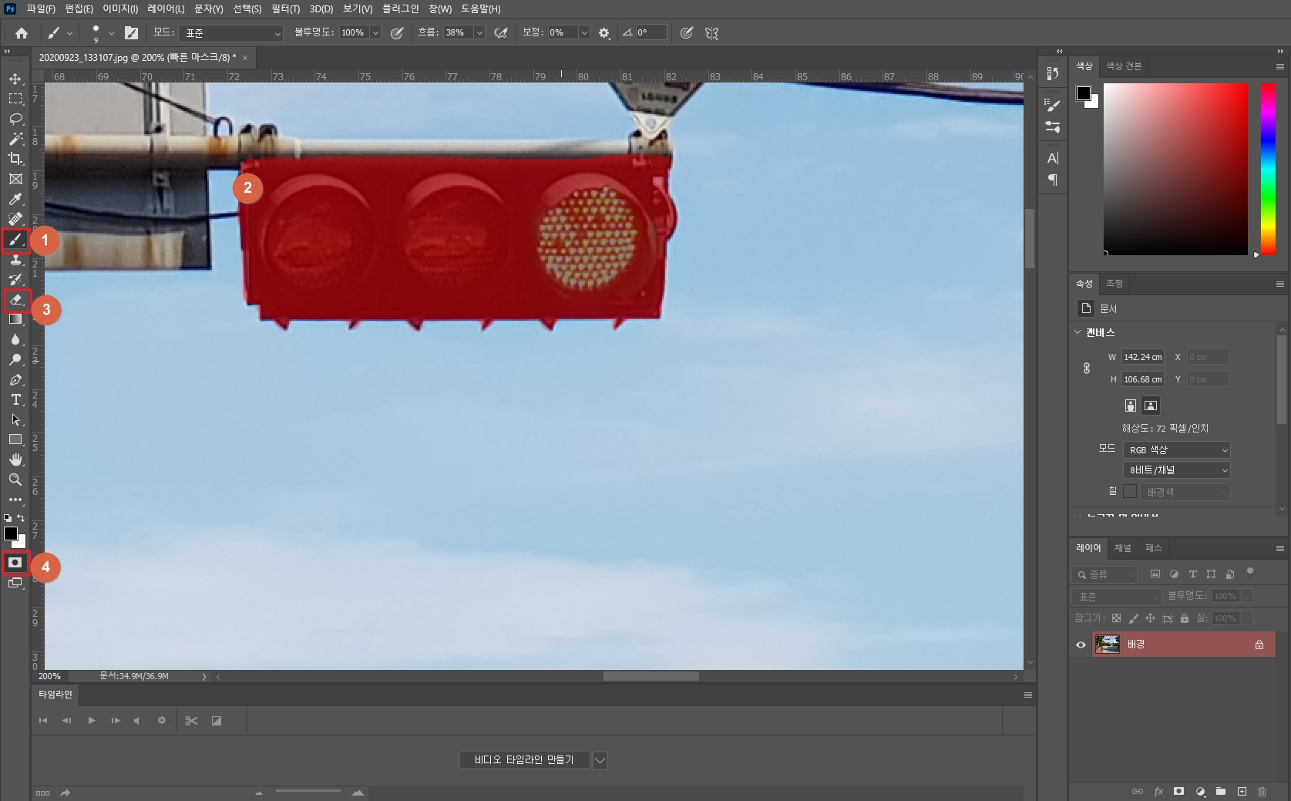Select the Zoom tool
This screenshot has height=801, width=1291.
tap(15, 480)
